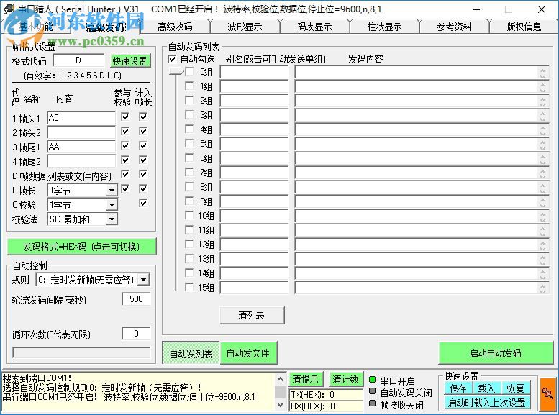Select the 自动发文件 button
This screenshot has width=559, height=415.
click(x=248, y=353)
